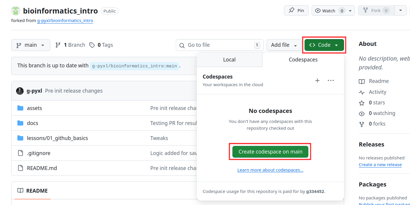Click the lessons/01_github_basics folder icon
Viewport: 410px width, 205px height.
[20, 138]
